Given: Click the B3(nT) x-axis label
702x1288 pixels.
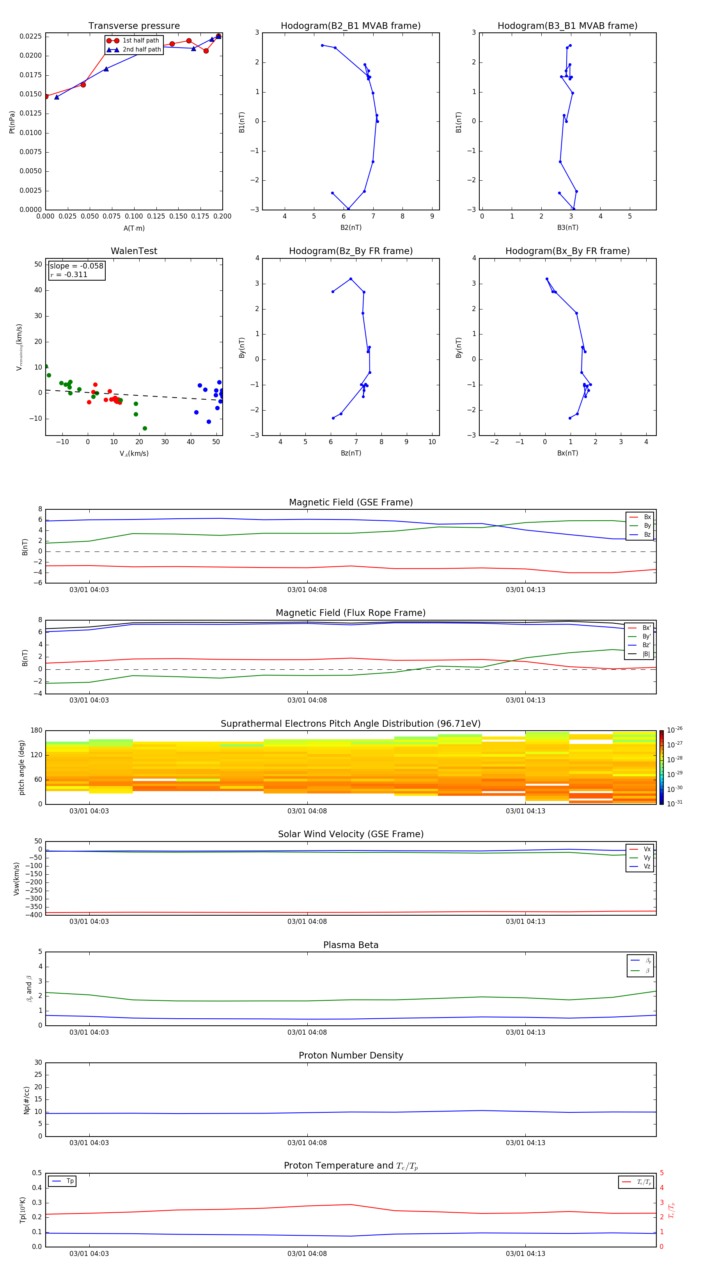Looking at the screenshot, I should pyautogui.click(x=567, y=228).
